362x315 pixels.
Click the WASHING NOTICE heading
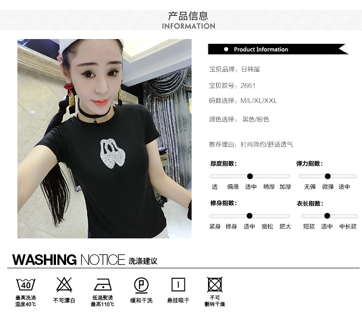pos(69,260)
